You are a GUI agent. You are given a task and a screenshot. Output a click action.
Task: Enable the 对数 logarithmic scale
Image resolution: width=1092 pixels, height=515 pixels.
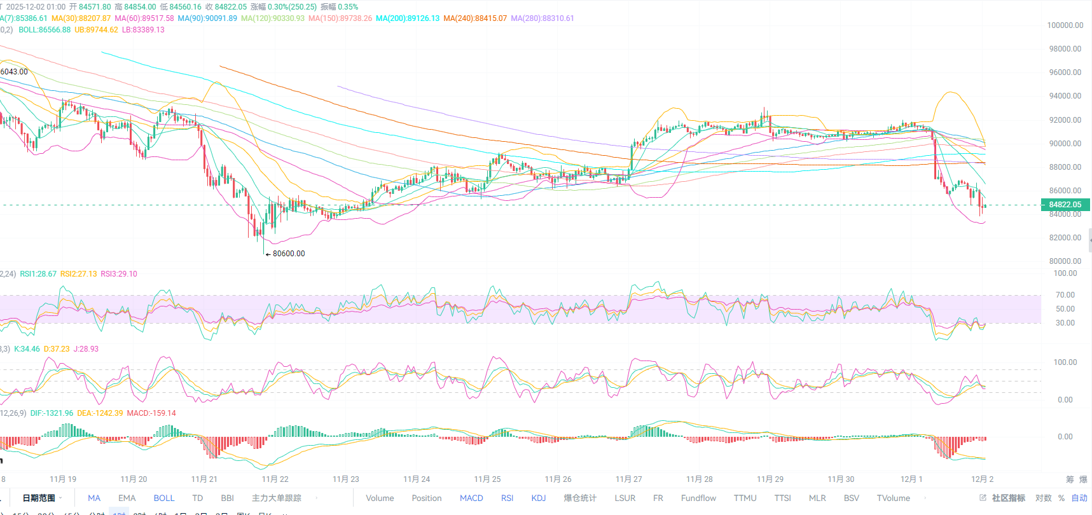[x=1044, y=498]
